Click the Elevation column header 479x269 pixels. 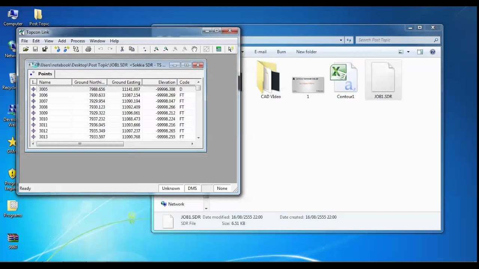click(x=160, y=82)
